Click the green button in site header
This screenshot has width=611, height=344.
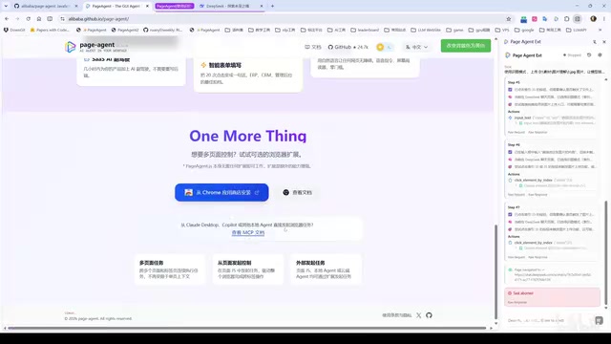(x=466, y=46)
